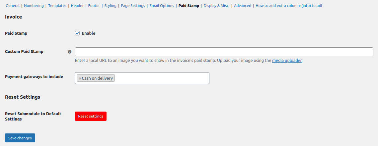Switch to the Numbering tab
378x146 pixels.
(34, 6)
